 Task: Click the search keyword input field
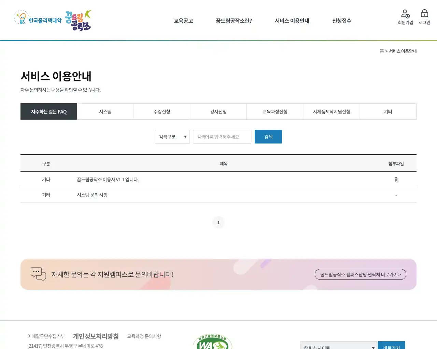pos(222,137)
